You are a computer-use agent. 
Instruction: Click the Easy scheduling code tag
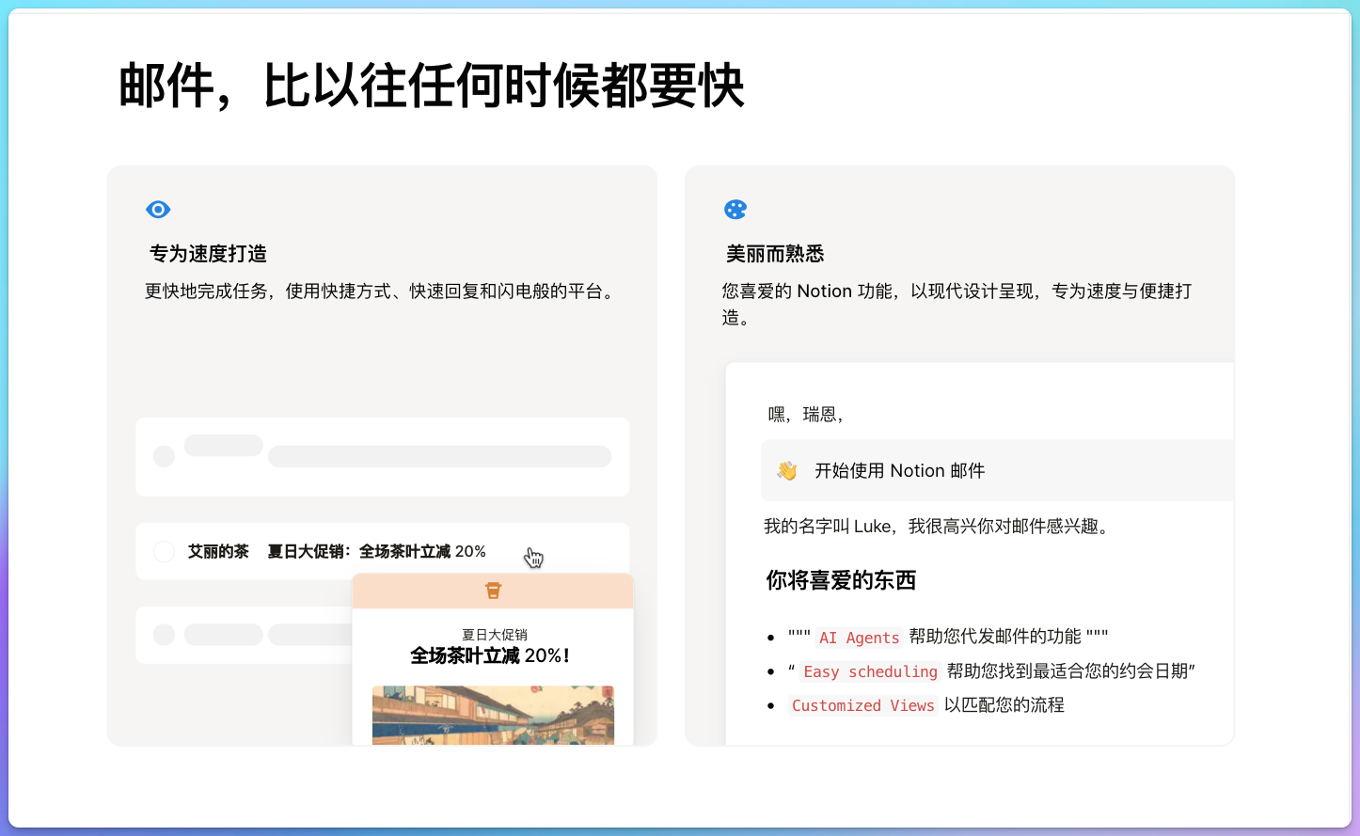coord(870,671)
